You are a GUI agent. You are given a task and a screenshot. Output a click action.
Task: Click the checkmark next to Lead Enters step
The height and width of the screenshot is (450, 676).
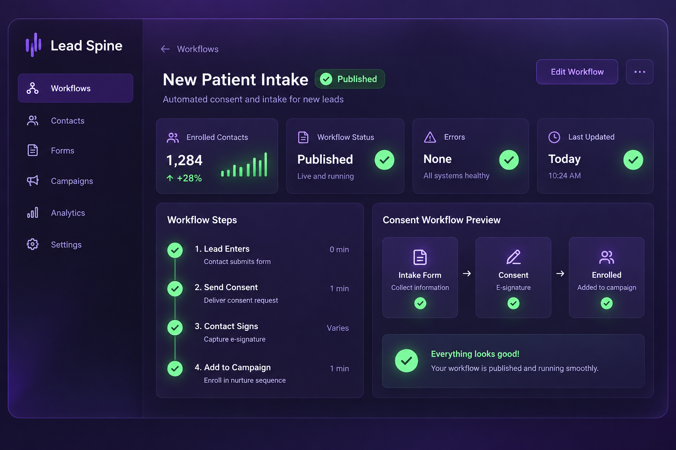[x=175, y=250]
